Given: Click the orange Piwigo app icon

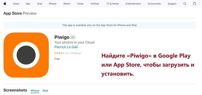Looking at the screenshot, I should (26, 55).
